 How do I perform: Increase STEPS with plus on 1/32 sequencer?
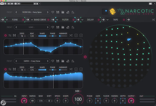click(x=25, y=36)
